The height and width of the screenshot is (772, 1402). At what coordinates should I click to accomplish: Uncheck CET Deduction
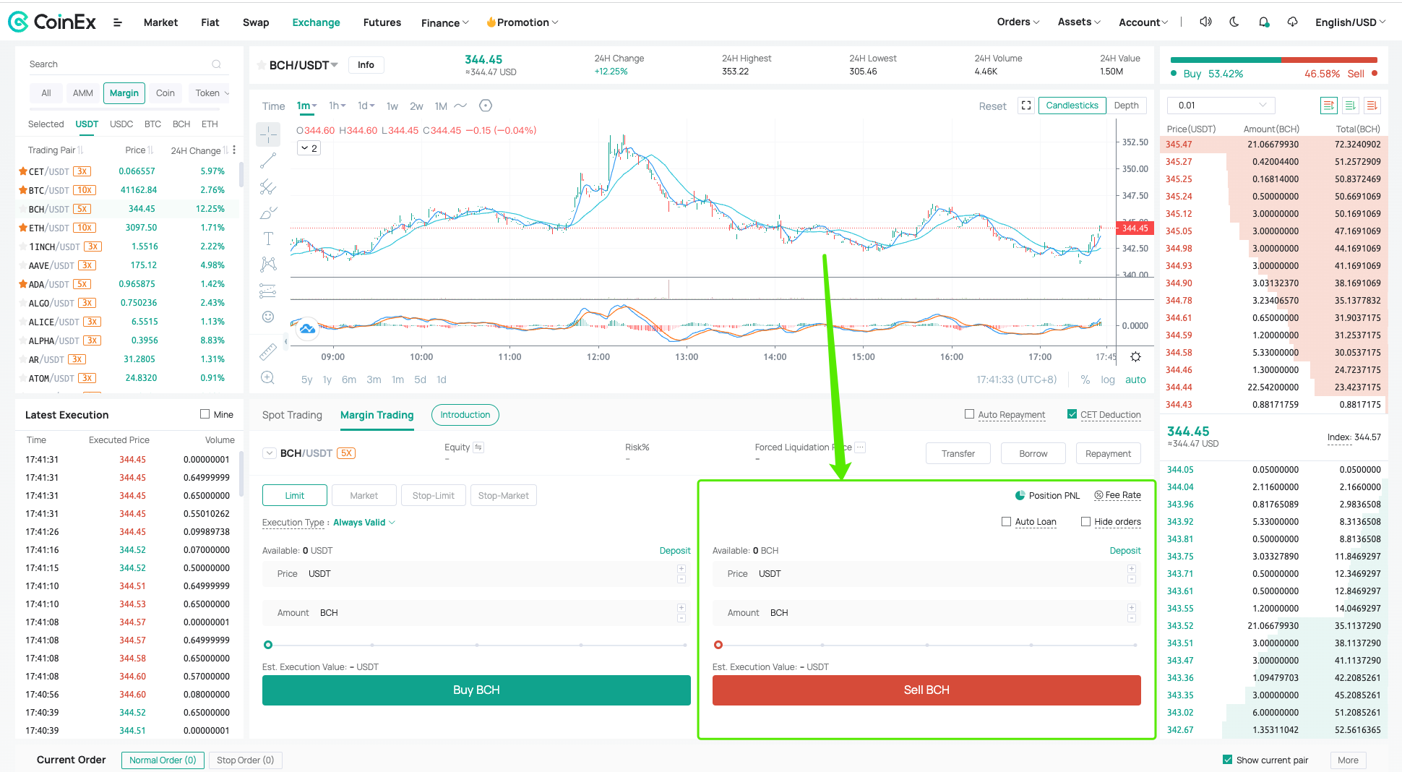click(x=1072, y=414)
